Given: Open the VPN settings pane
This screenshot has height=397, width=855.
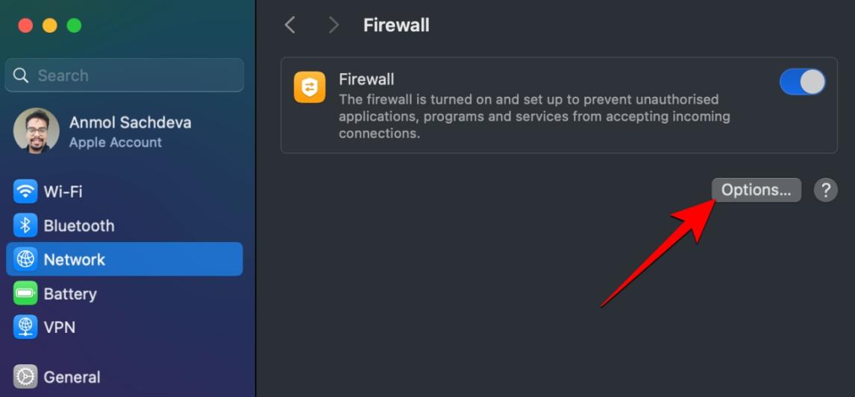Looking at the screenshot, I should [60, 327].
